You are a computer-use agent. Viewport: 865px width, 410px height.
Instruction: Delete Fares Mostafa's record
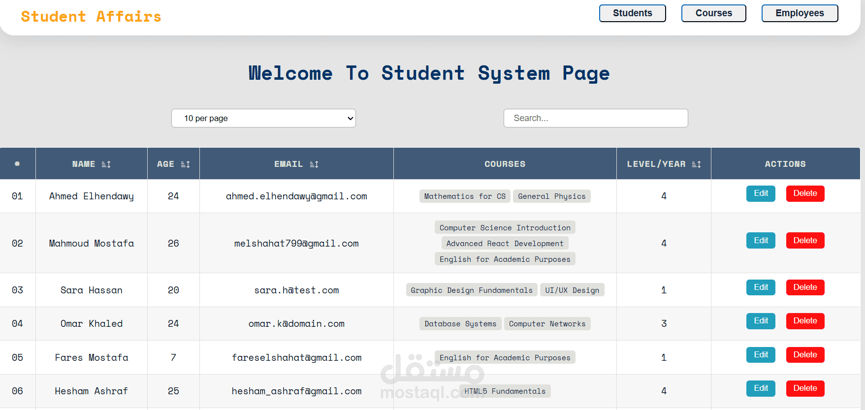click(x=805, y=355)
